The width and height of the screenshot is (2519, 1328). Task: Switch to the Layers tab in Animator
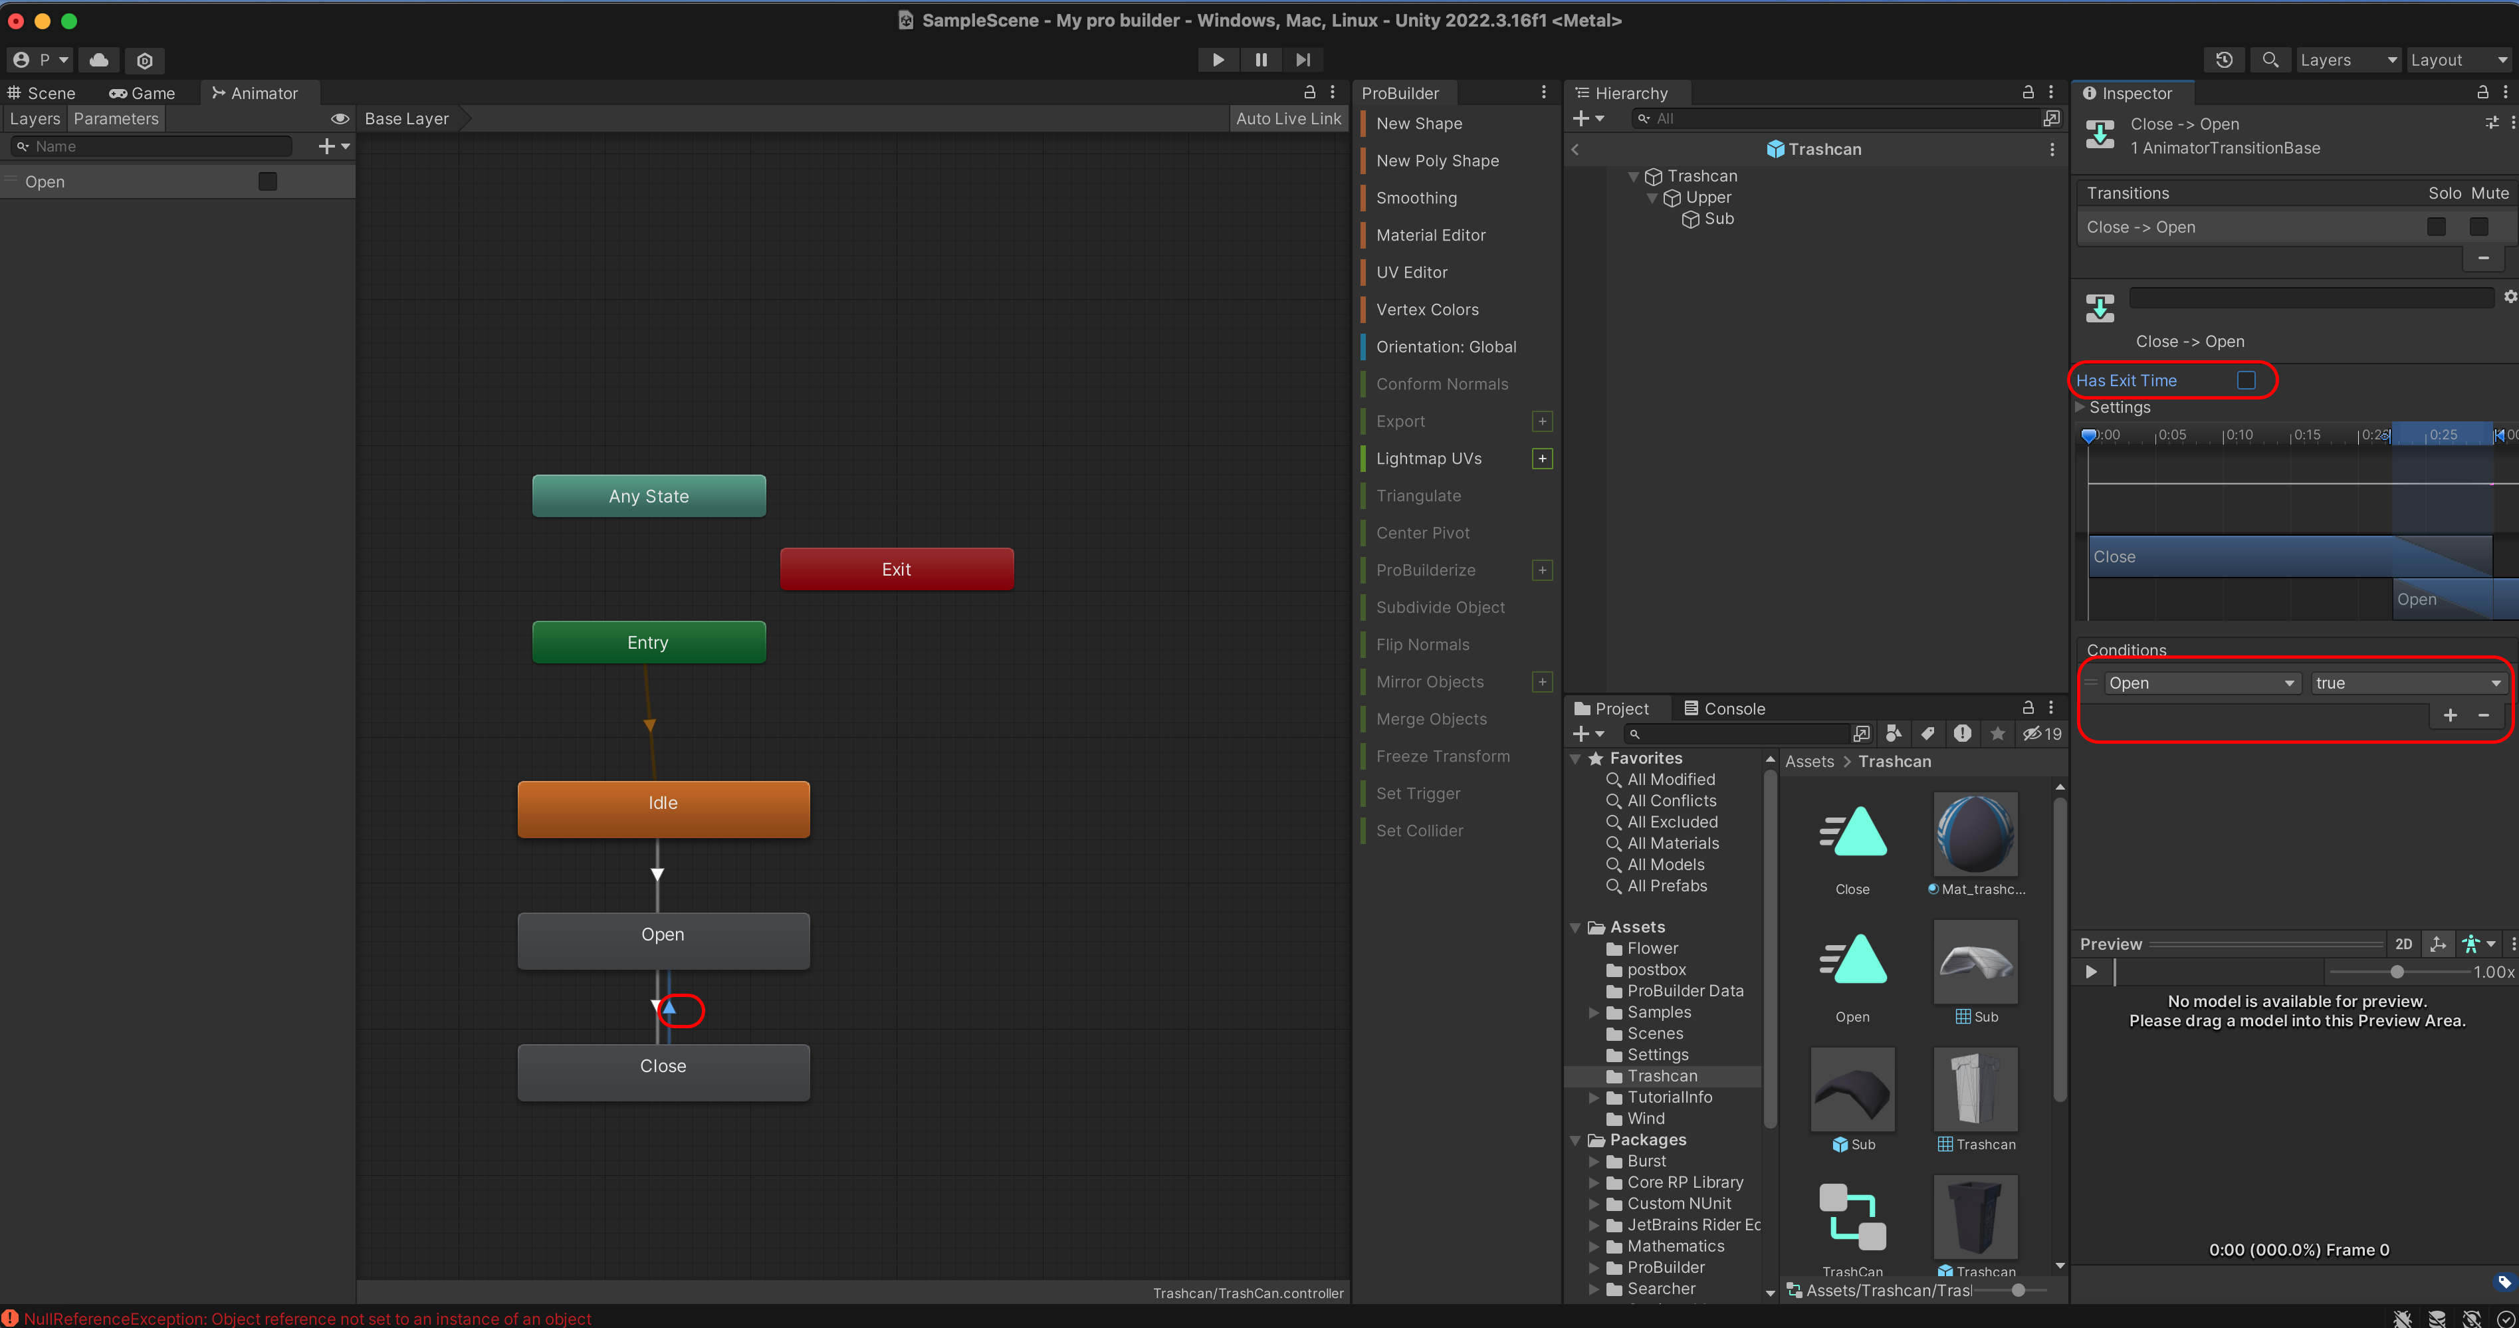(34, 118)
